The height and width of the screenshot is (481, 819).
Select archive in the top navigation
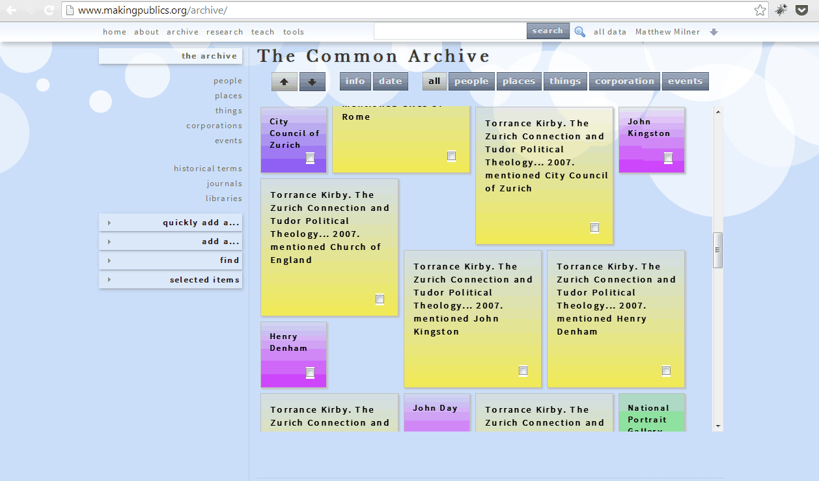click(182, 32)
